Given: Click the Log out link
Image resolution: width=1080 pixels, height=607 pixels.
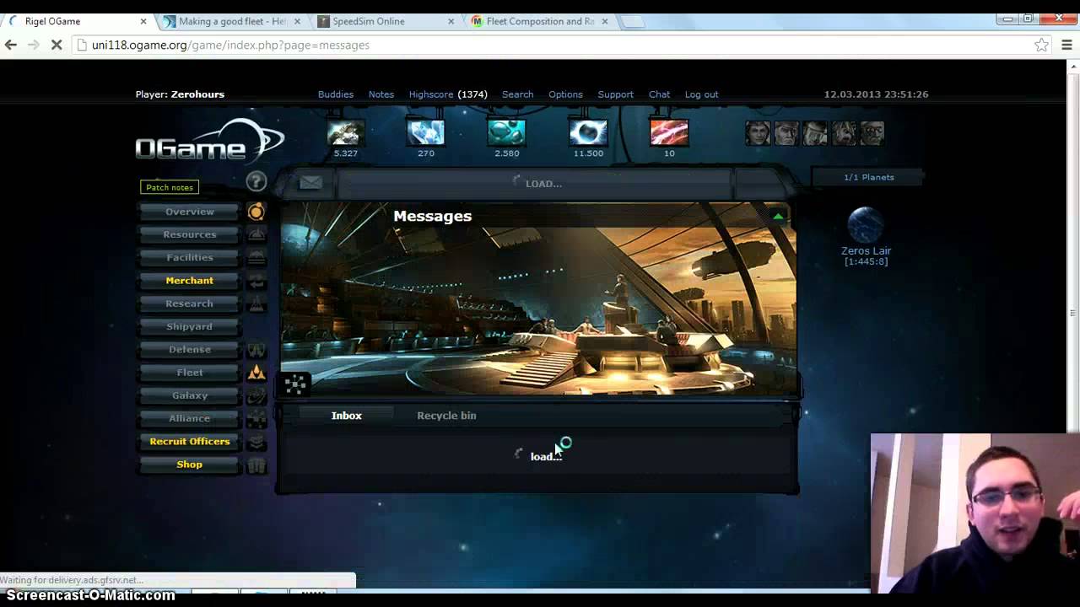Looking at the screenshot, I should 701,94.
